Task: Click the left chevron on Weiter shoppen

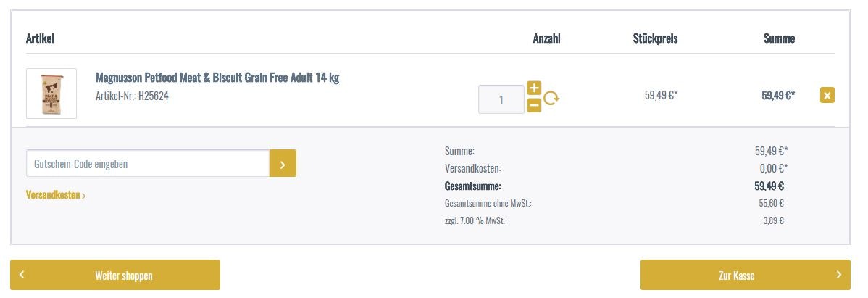Action: pos(22,275)
